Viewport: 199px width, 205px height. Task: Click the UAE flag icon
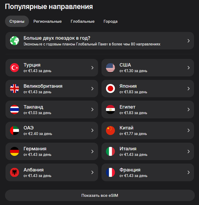tap(14, 130)
